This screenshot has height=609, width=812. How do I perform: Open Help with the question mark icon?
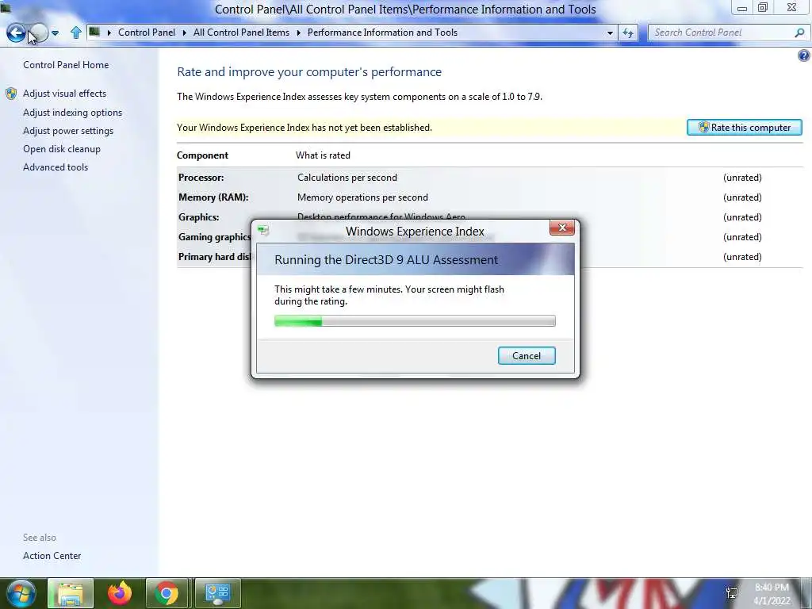(804, 56)
